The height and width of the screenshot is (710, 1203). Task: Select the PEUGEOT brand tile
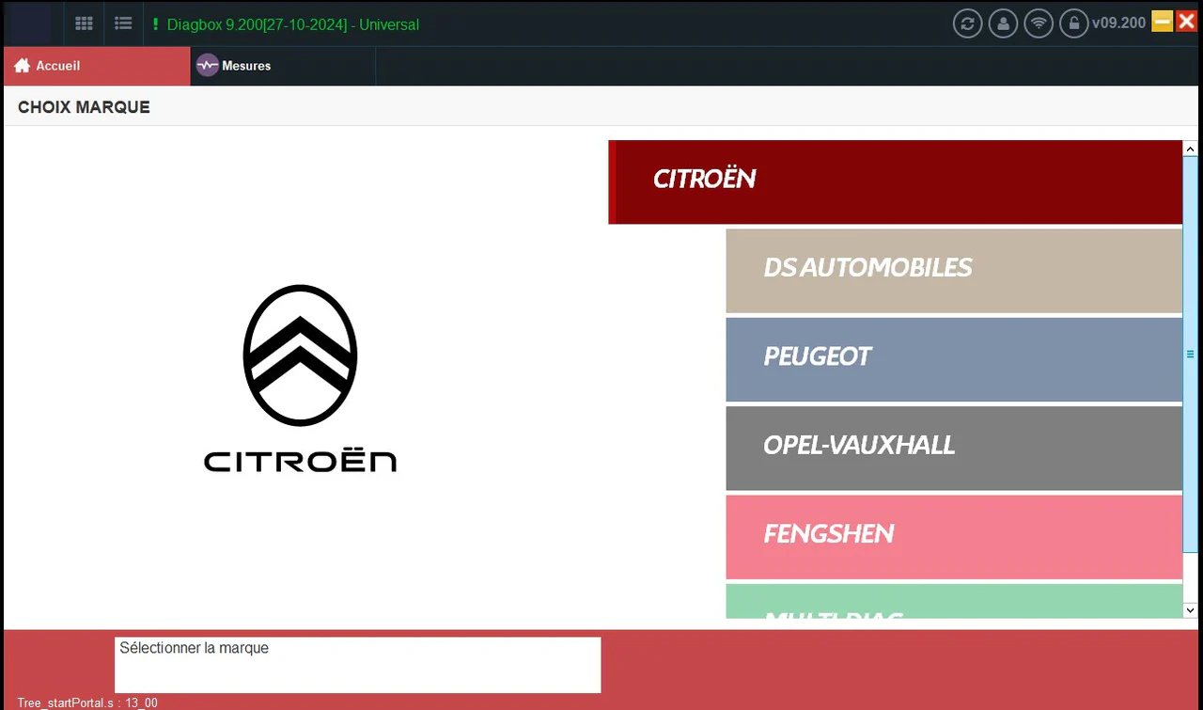coord(953,359)
